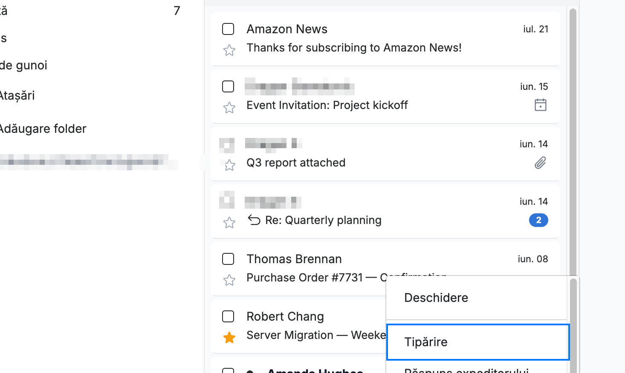Star the Purchase Order #7731 email
Image resolution: width=625 pixels, height=373 pixels.
click(x=229, y=280)
